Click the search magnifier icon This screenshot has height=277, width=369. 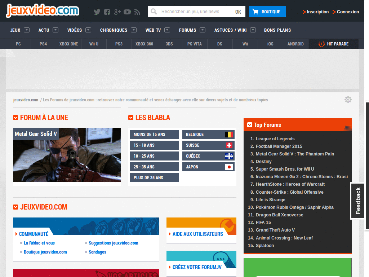pyautogui.click(x=154, y=11)
